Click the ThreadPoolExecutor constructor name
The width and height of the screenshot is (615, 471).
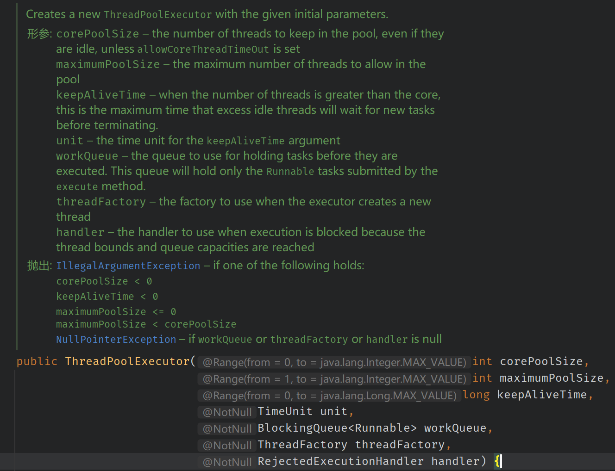click(127, 361)
